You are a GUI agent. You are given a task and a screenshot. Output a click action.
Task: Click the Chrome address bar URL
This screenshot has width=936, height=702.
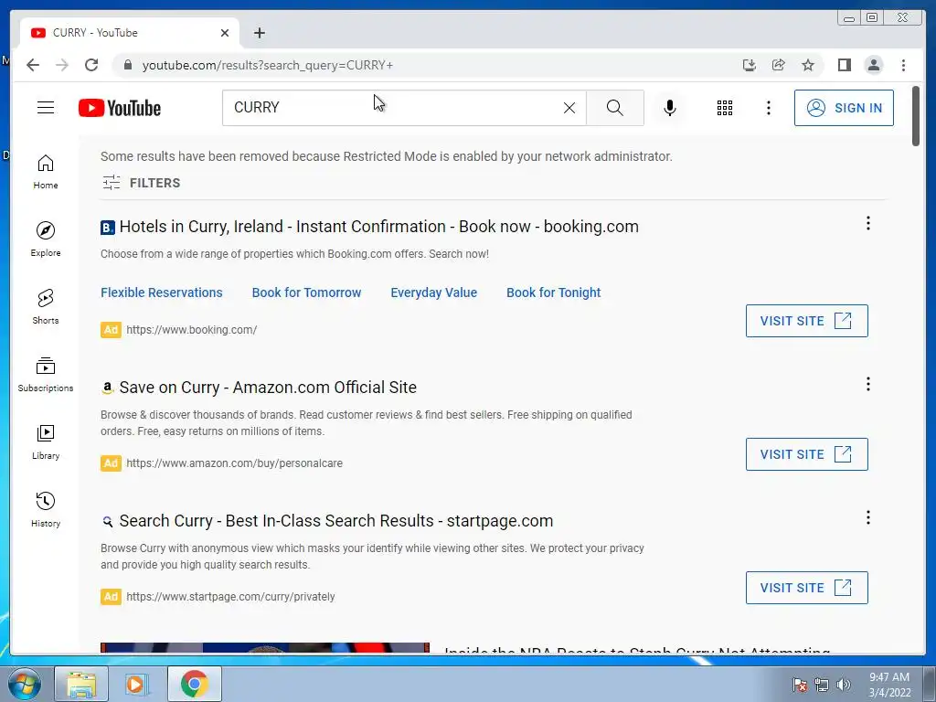(268, 65)
